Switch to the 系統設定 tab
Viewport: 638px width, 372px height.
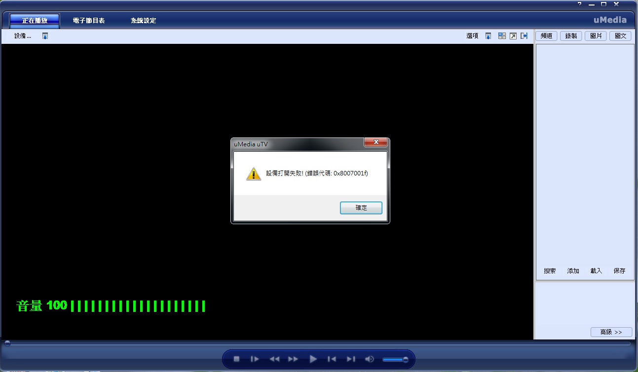pos(144,21)
